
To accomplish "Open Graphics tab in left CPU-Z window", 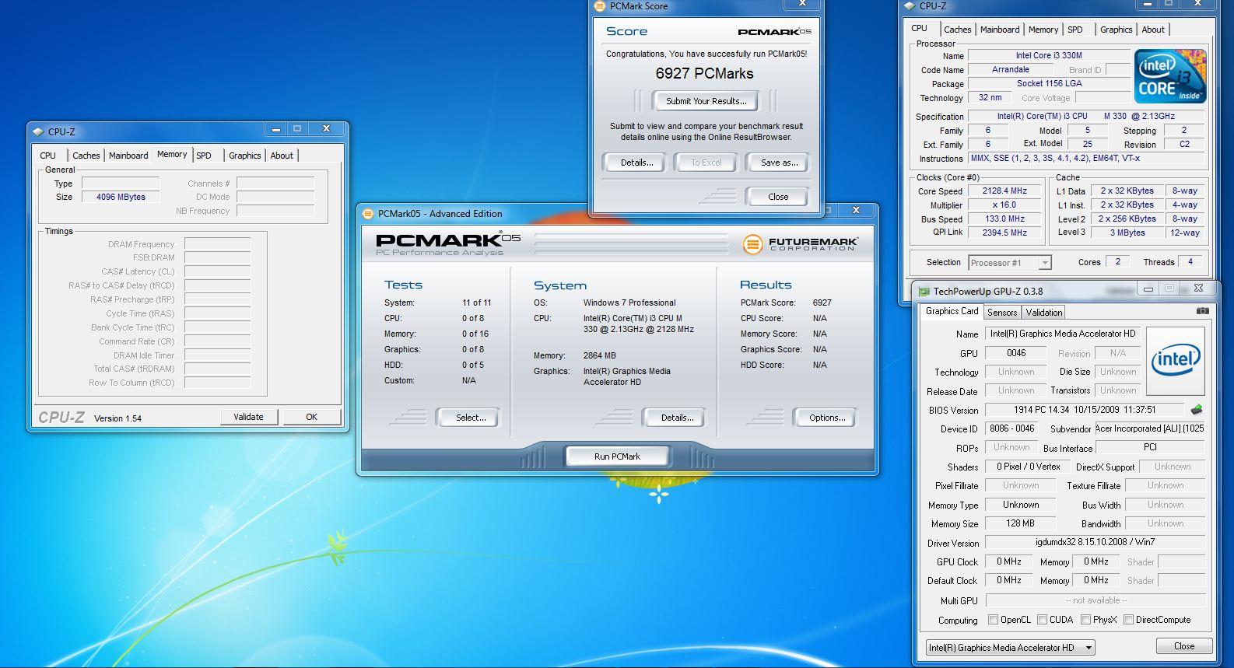I will pos(244,156).
